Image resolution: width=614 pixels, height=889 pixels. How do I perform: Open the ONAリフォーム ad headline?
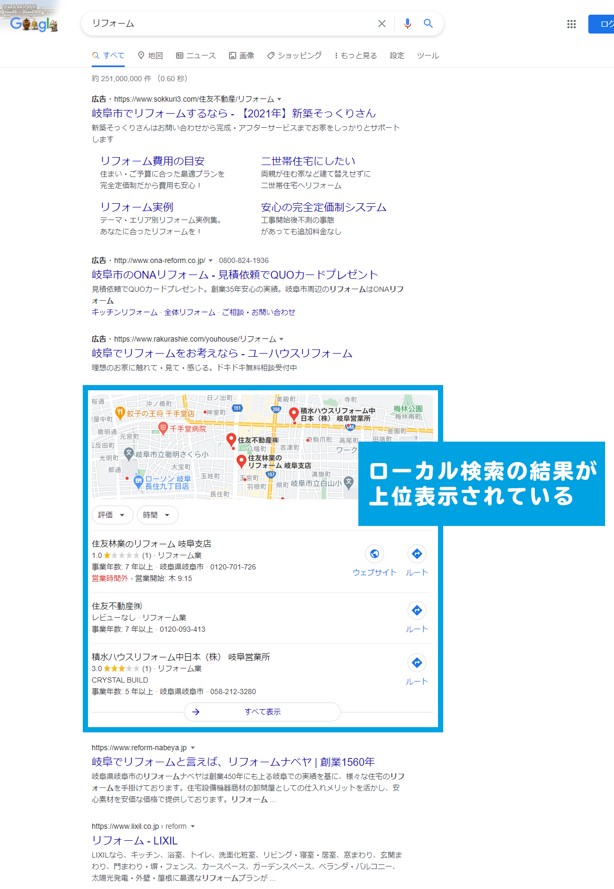point(235,275)
